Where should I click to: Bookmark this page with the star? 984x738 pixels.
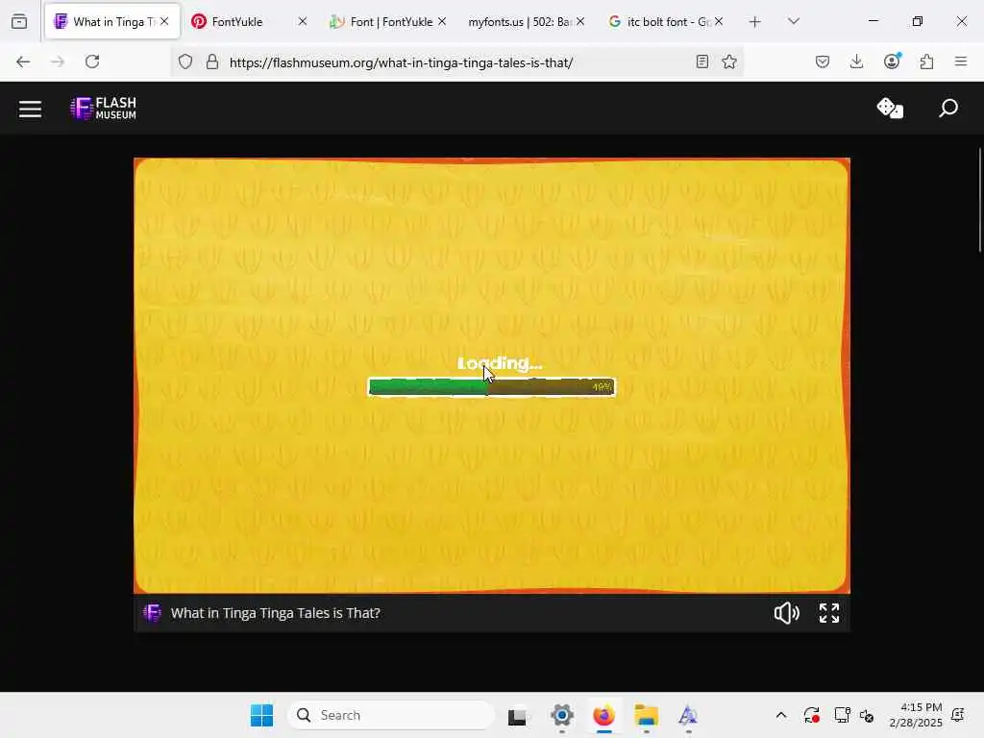pos(729,61)
